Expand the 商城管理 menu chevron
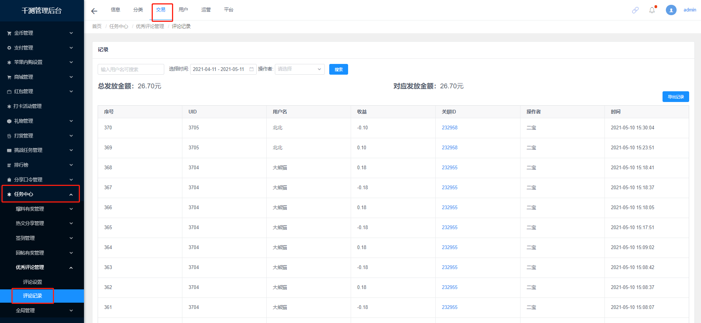 (x=71, y=77)
